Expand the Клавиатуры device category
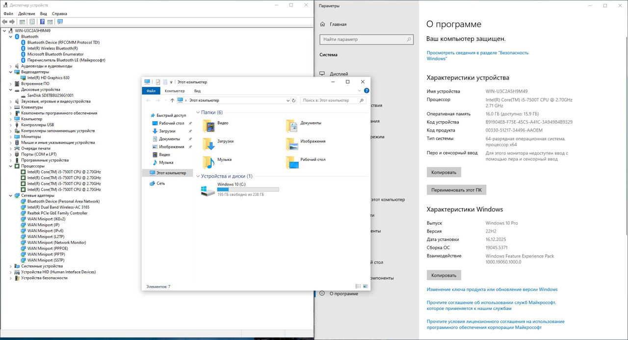The image size is (628, 340). [x=11, y=107]
